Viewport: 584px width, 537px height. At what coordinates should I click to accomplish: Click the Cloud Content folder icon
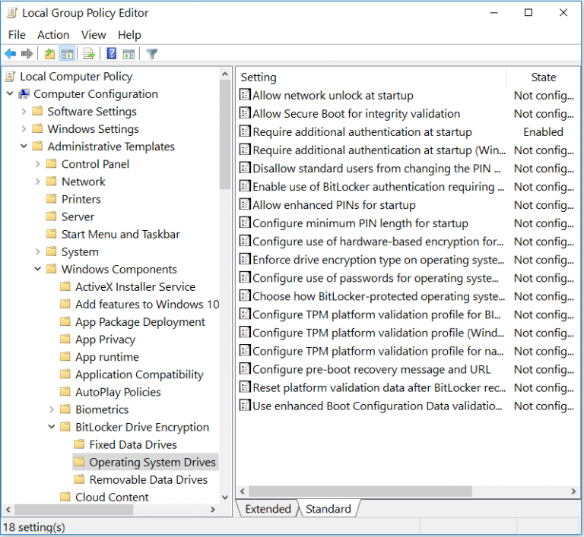65,497
